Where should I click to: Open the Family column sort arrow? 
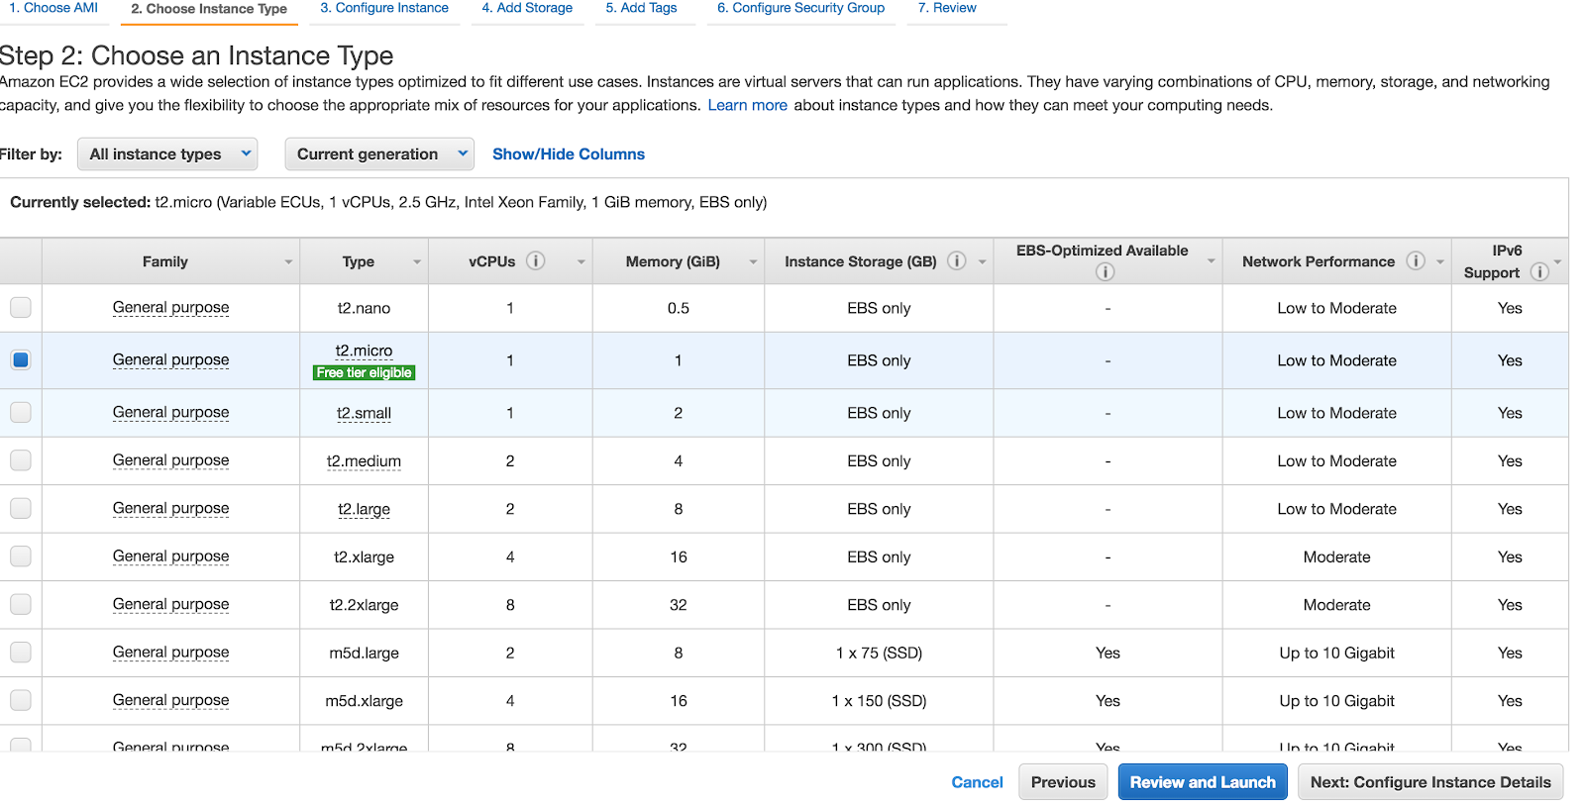click(288, 262)
